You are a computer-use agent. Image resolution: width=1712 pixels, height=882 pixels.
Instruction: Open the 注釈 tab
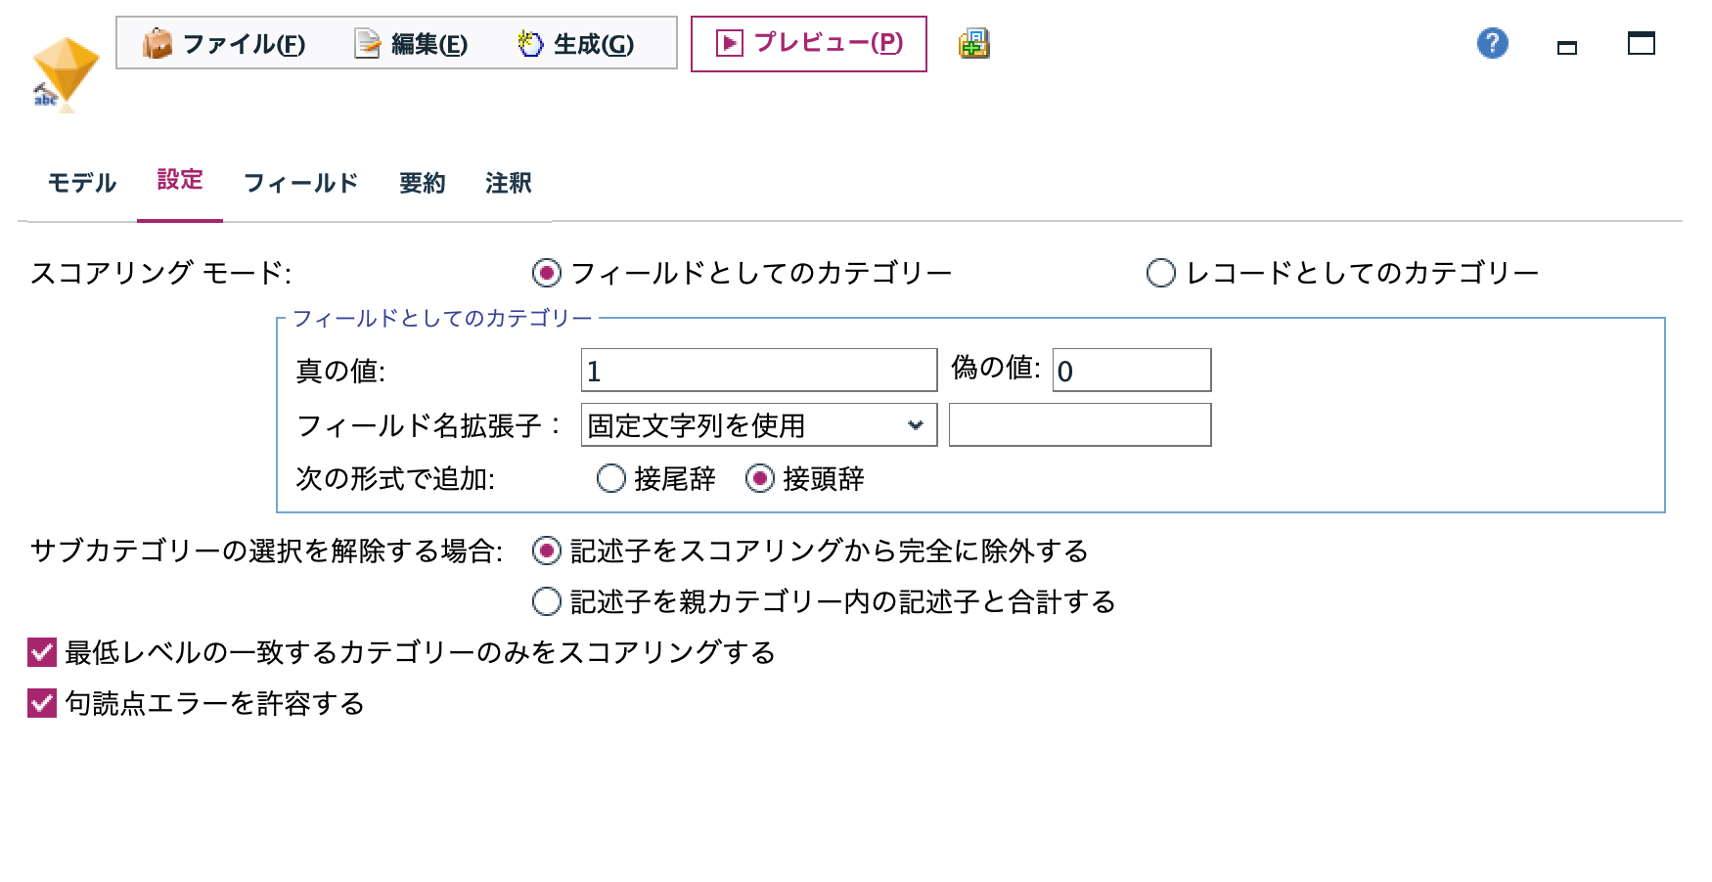508,182
